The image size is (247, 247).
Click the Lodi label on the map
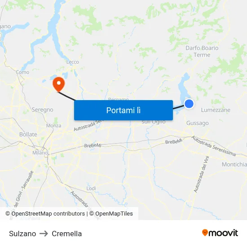click(91, 188)
